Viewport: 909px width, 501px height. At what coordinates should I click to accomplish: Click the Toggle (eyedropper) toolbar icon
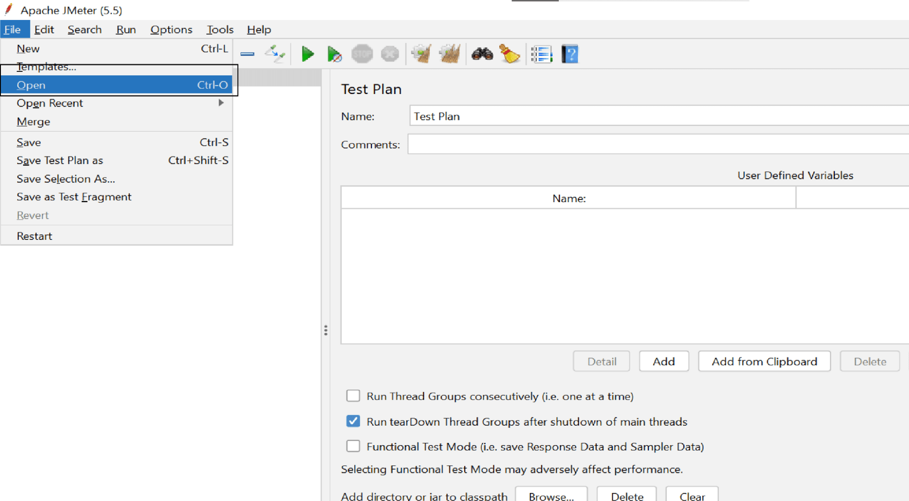[275, 54]
